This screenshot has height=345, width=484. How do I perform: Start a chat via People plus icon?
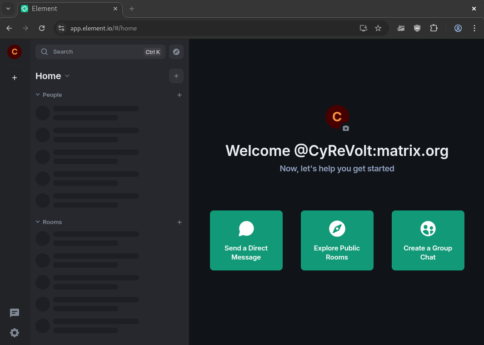coord(180,95)
